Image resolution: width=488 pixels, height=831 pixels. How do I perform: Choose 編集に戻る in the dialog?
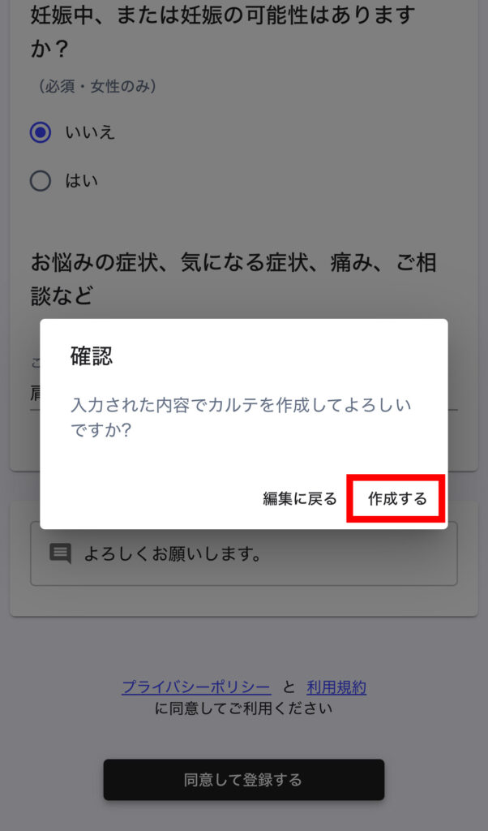point(300,499)
